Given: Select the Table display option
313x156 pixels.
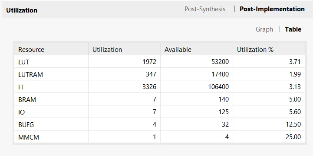Looking at the screenshot, I should [x=293, y=29].
